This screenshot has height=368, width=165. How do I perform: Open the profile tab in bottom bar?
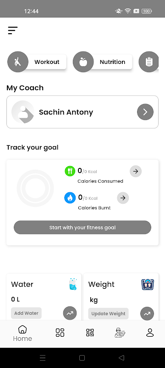tap(150, 333)
